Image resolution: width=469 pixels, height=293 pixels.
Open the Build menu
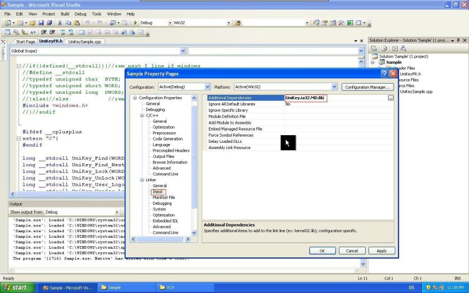[65, 14]
